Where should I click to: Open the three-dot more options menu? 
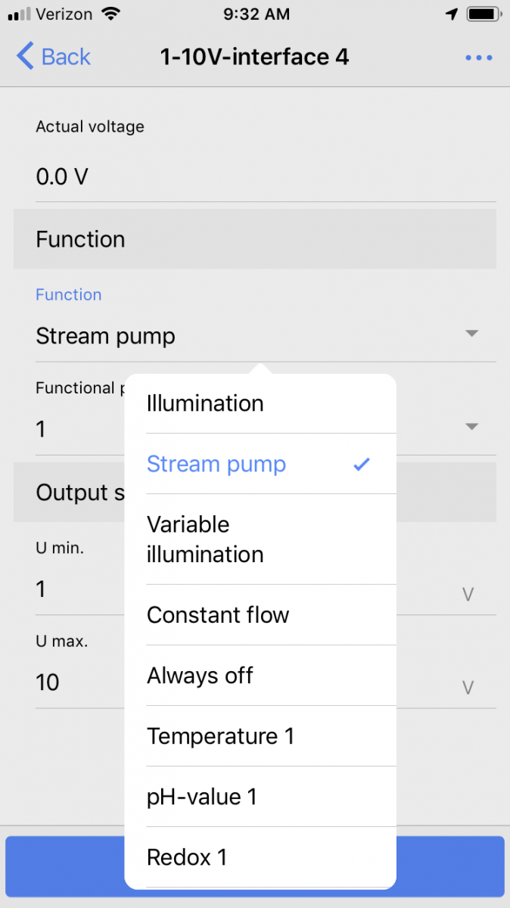[479, 58]
